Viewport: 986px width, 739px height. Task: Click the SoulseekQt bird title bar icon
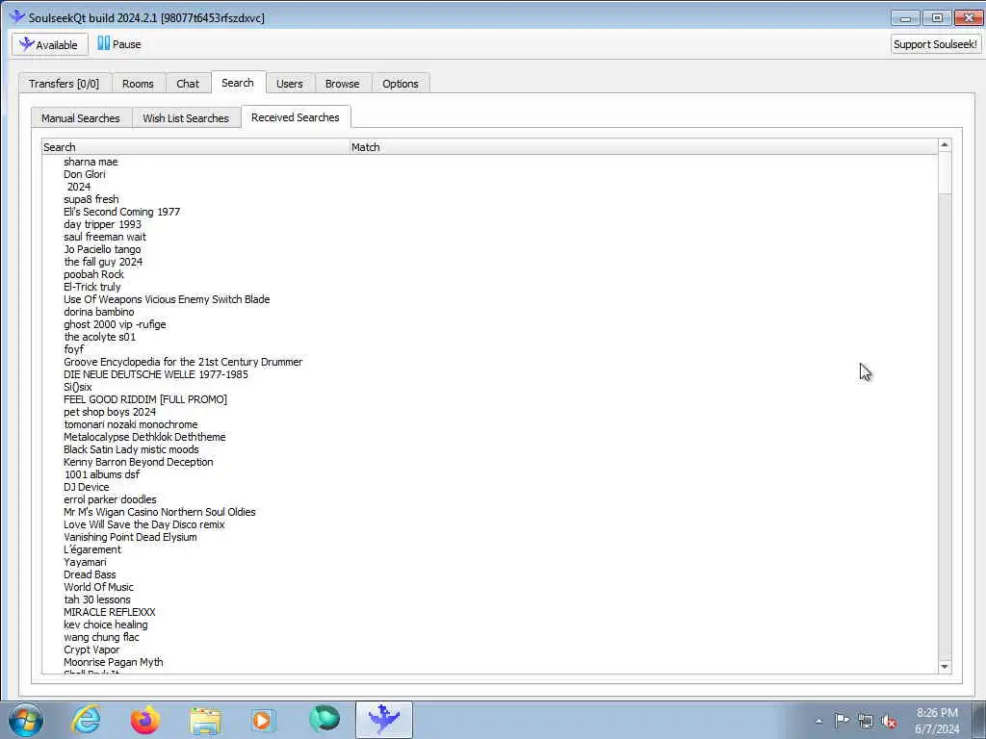click(17, 17)
